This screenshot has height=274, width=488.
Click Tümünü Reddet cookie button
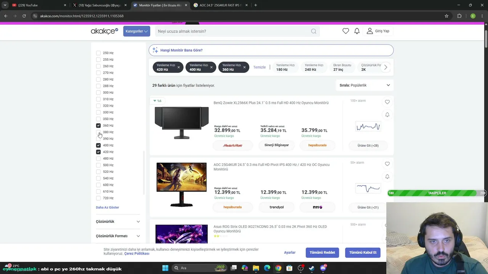(322, 252)
